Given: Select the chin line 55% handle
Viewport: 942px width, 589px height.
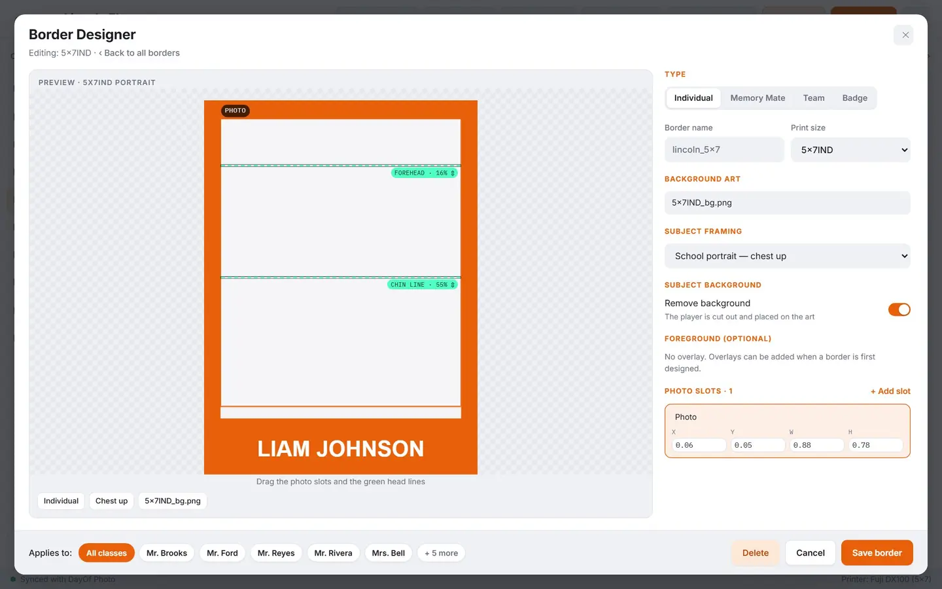Looking at the screenshot, I should coord(422,285).
